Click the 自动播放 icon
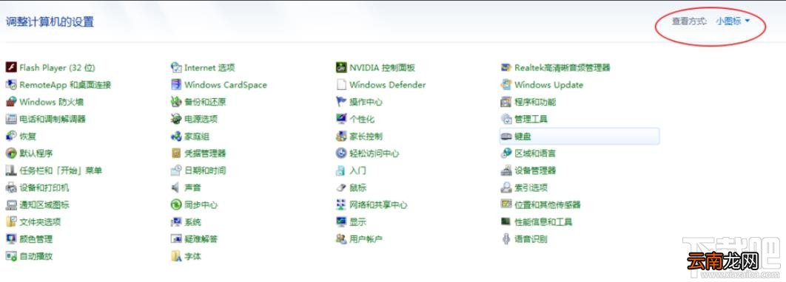Viewport: 786px width, 282px height. point(11,256)
